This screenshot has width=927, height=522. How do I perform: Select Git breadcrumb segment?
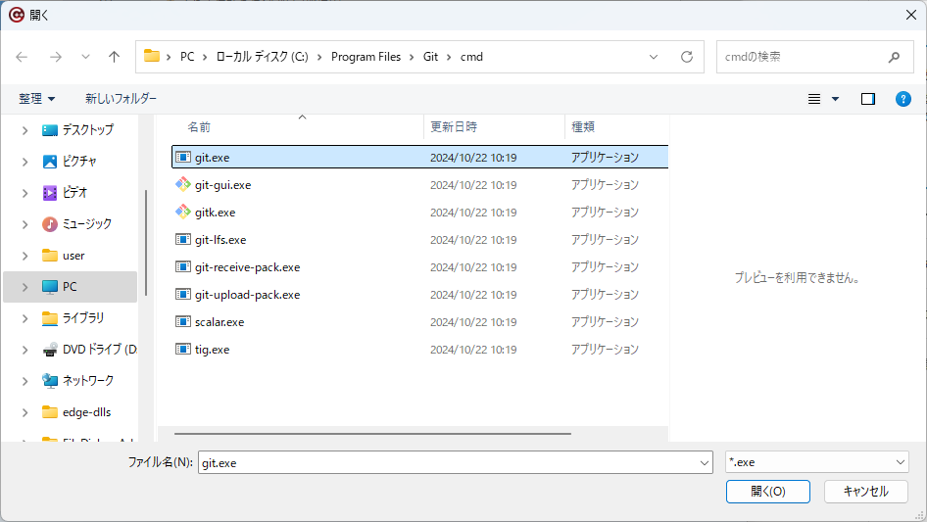click(430, 57)
